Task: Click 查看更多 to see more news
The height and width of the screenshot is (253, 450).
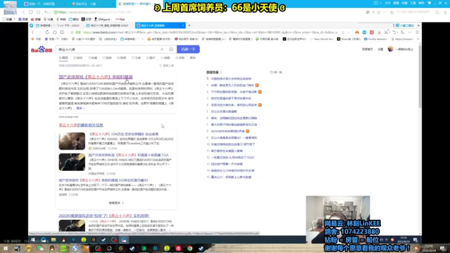Action: click(116, 203)
